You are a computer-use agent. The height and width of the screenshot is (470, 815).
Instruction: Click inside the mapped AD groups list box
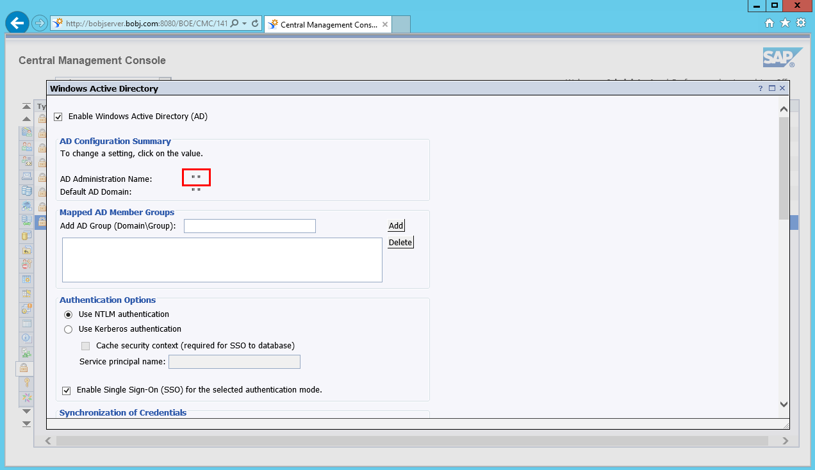222,260
